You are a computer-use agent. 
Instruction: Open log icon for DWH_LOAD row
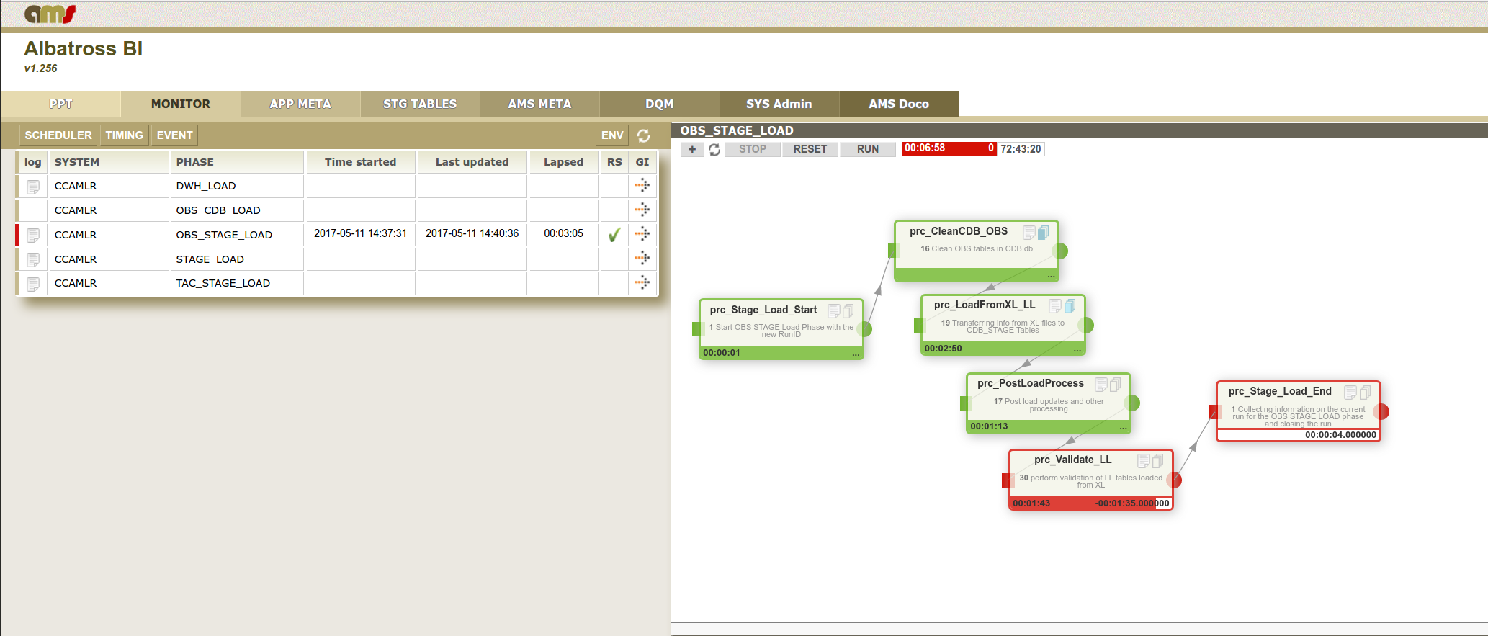point(33,187)
